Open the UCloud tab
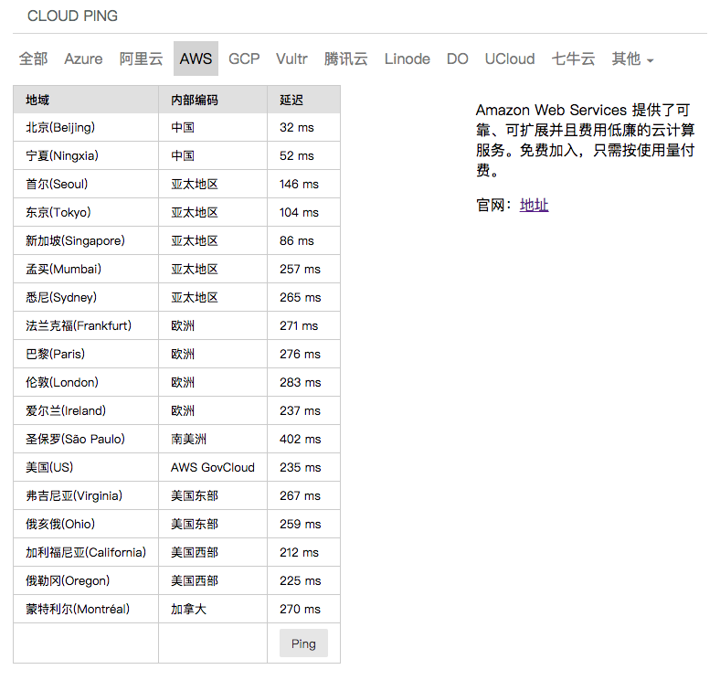Image resolution: width=720 pixels, height=691 pixels. click(510, 58)
